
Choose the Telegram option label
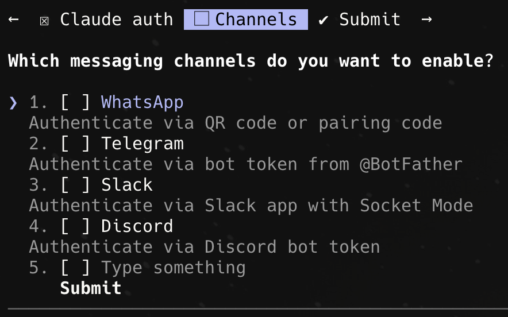point(142,144)
